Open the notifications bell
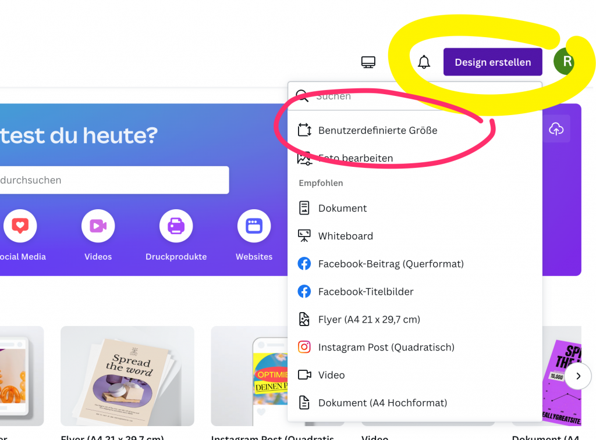596x440 pixels. [424, 62]
